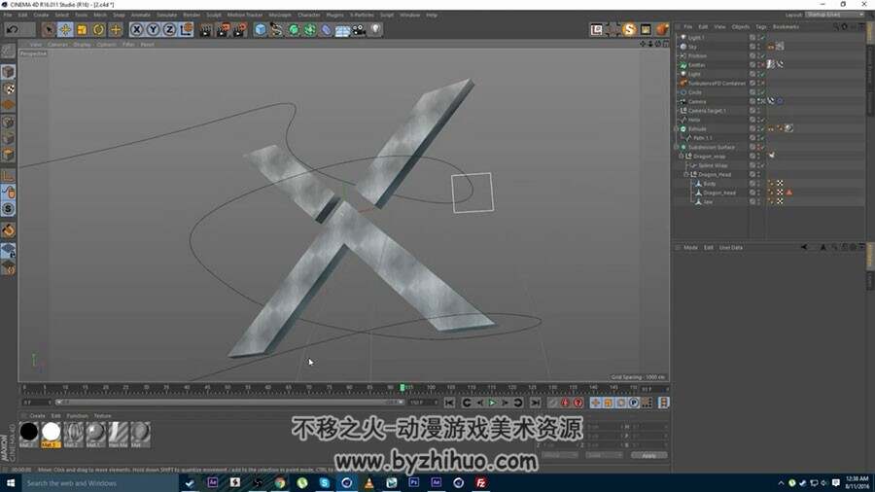Open the viewport Cameras menu
Viewport: 875px width, 492px height.
click(x=57, y=45)
